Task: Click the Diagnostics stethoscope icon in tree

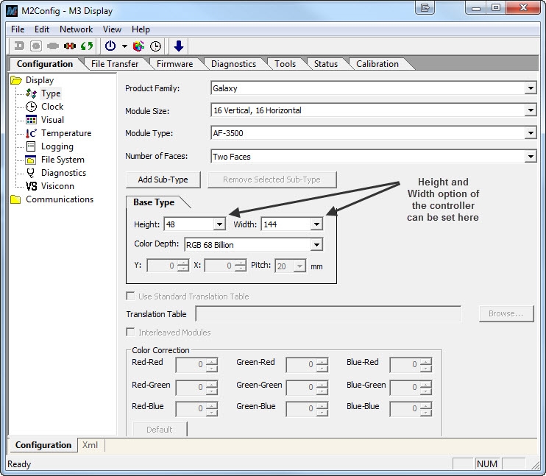Action: coord(31,173)
